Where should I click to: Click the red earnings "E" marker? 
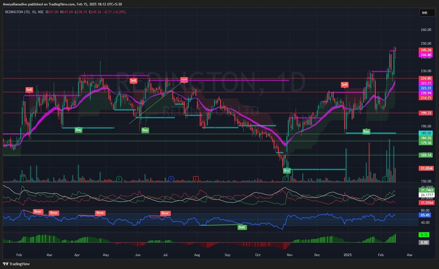pyautogui.click(x=196, y=179)
